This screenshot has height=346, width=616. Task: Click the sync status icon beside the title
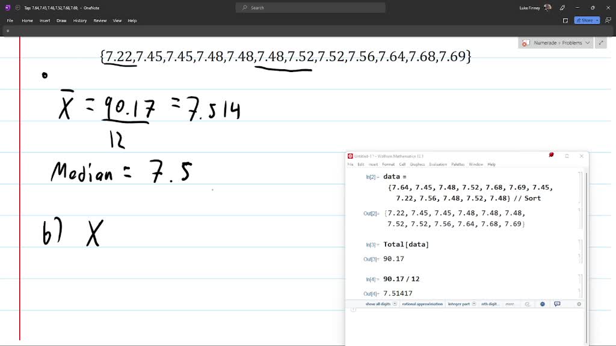18,8
